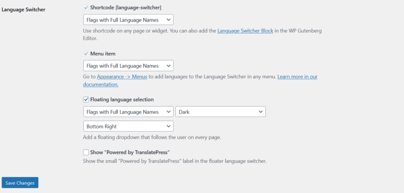The width and height of the screenshot is (404, 193).
Task: Open Learn more in our documentation link
Action: (297, 77)
